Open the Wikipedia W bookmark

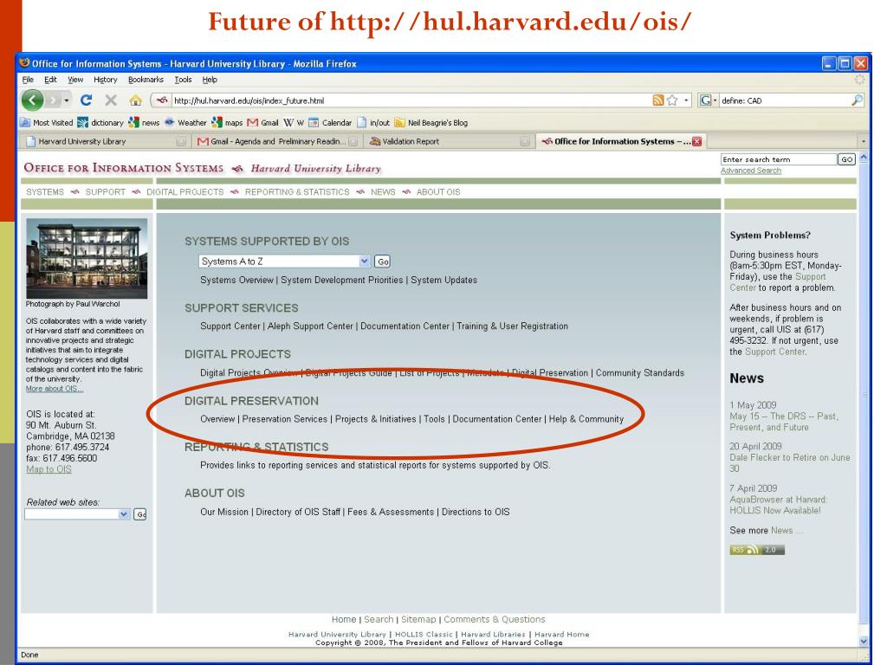coord(294,122)
